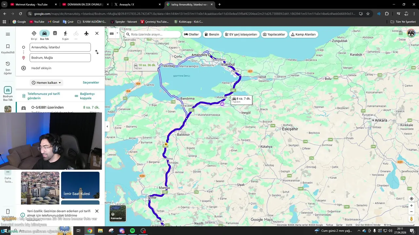Send directions to your phone
The image size is (419, 235).
[41, 96]
